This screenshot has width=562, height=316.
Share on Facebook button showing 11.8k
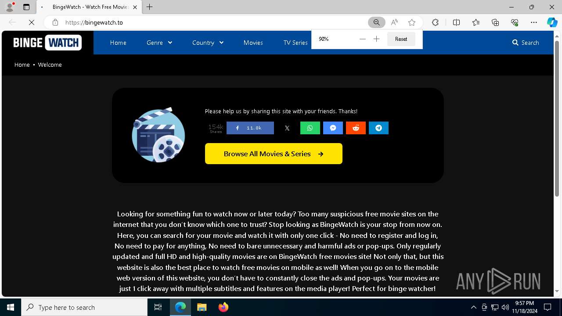point(250,128)
